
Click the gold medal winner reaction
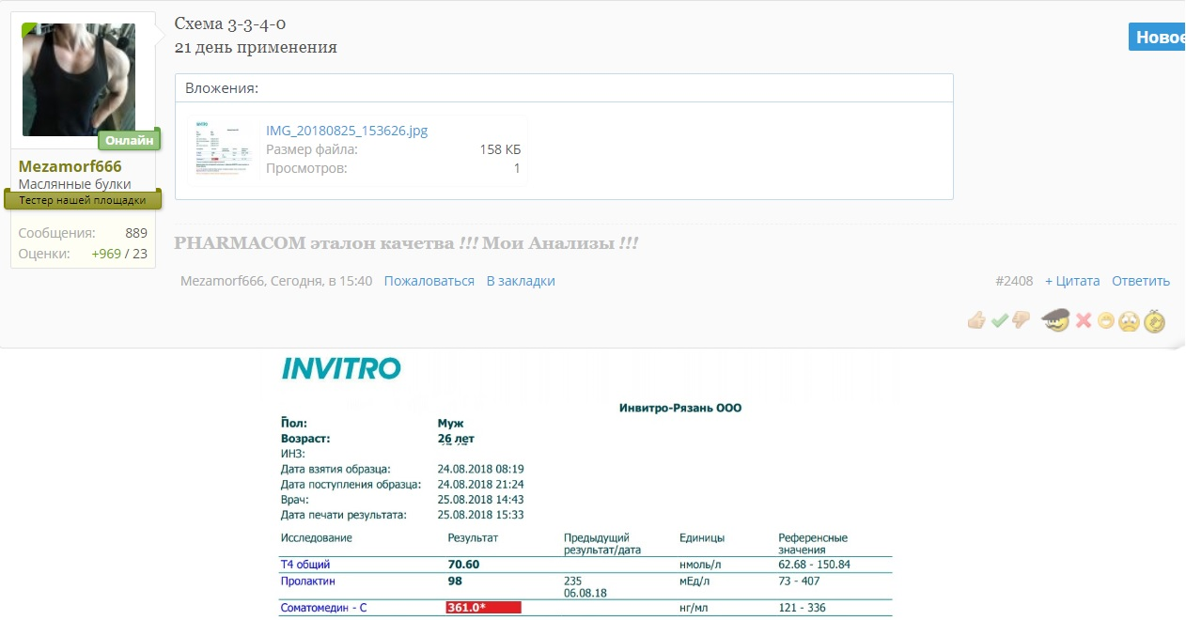[1154, 320]
